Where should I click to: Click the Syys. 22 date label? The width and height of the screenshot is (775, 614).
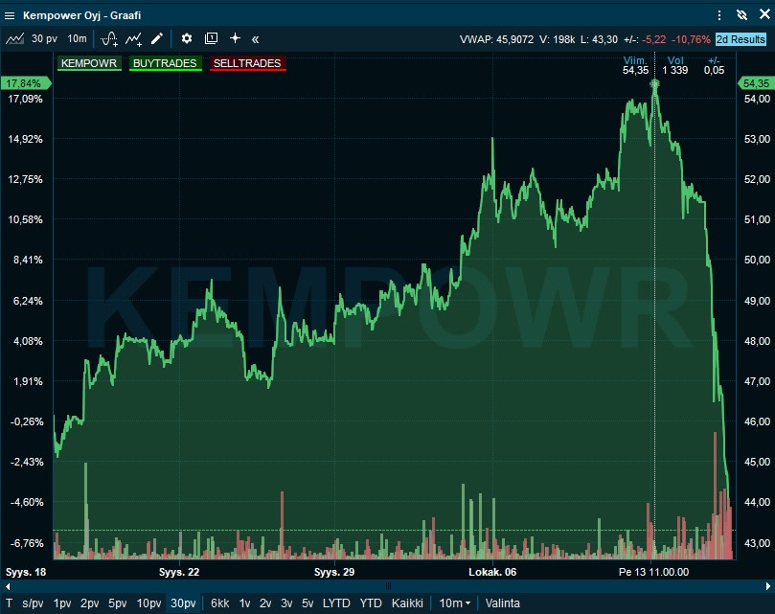click(179, 572)
